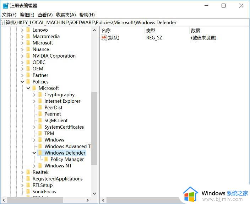The image size is (250, 204).
Task: Select the SonicFocus folder icon
Action: [x=28, y=192]
